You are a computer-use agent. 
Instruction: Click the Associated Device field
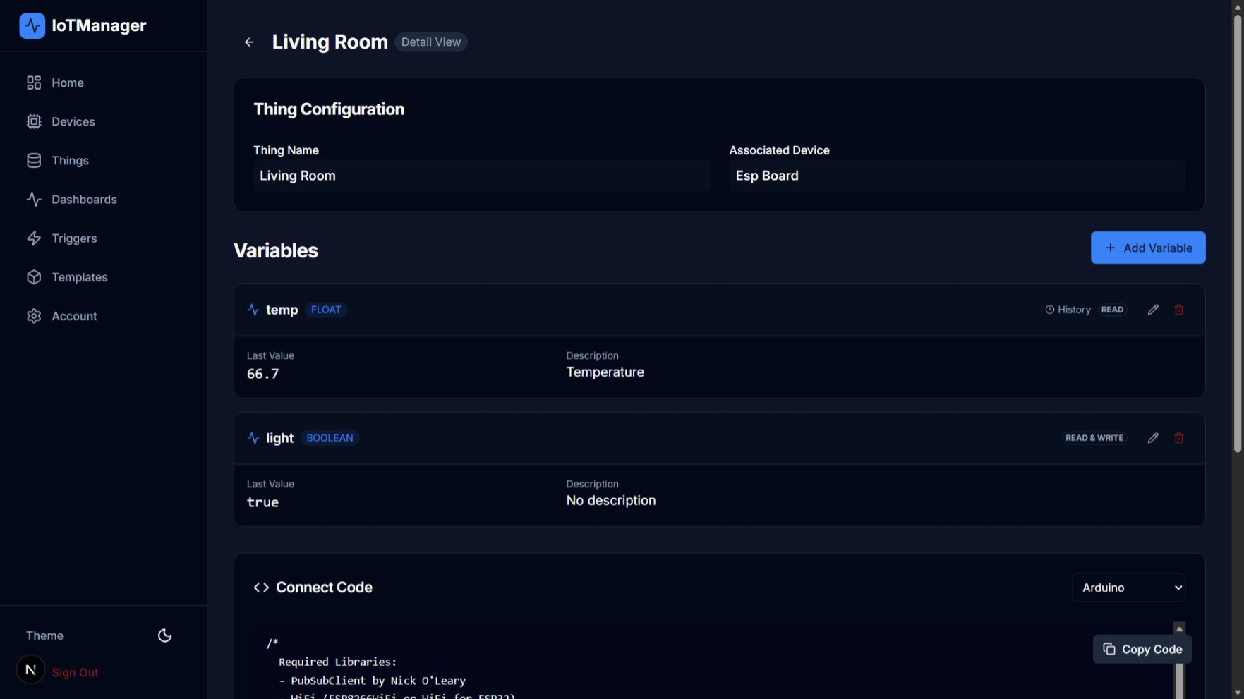tap(957, 176)
